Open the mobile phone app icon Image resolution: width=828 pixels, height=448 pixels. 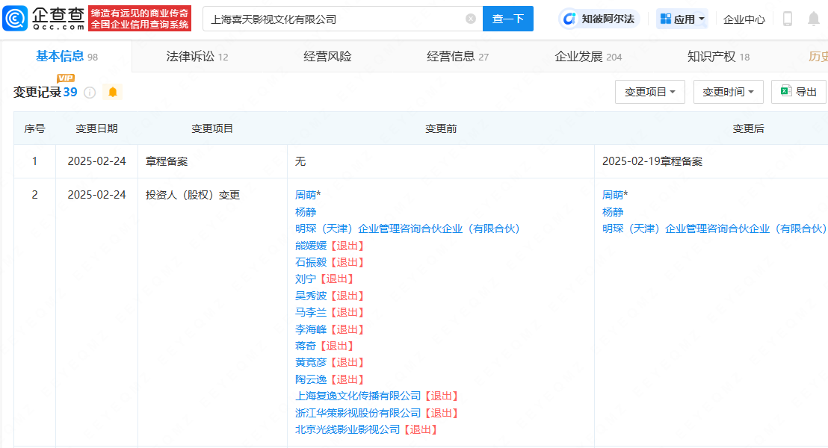788,19
